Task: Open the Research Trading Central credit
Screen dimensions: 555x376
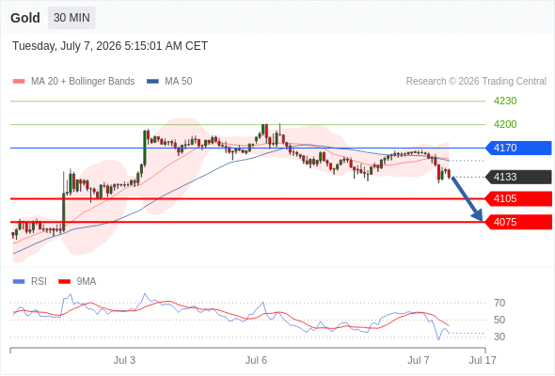Action: [476, 82]
